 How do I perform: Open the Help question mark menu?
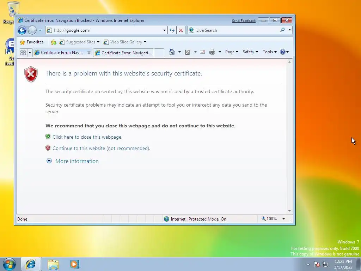click(284, 52)
